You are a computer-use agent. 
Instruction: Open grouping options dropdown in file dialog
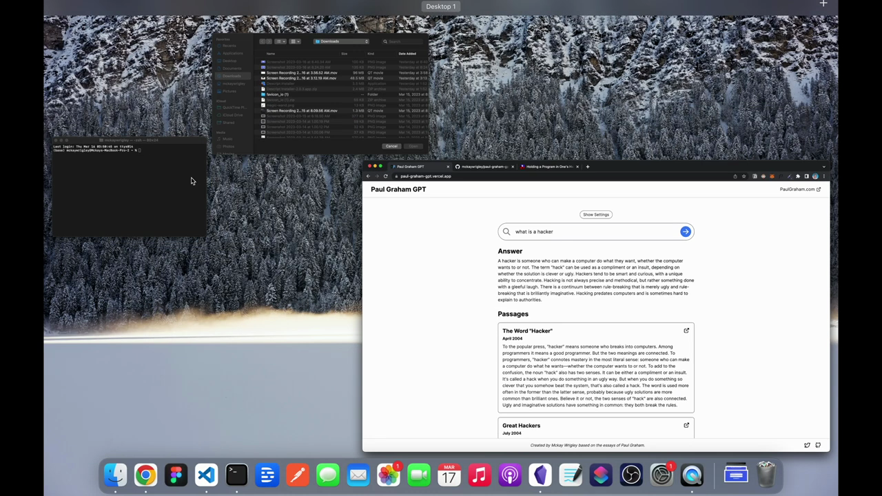tap(295, 41)
